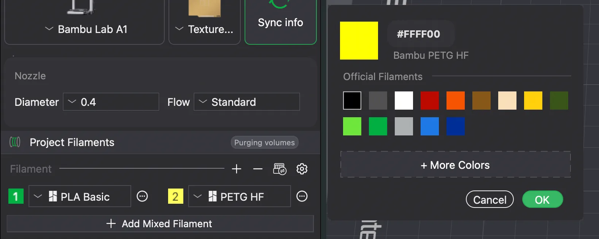The height and width of the screenshot is (239, 599).
Task: Open Purging volumes
Action: pos(264,143)
